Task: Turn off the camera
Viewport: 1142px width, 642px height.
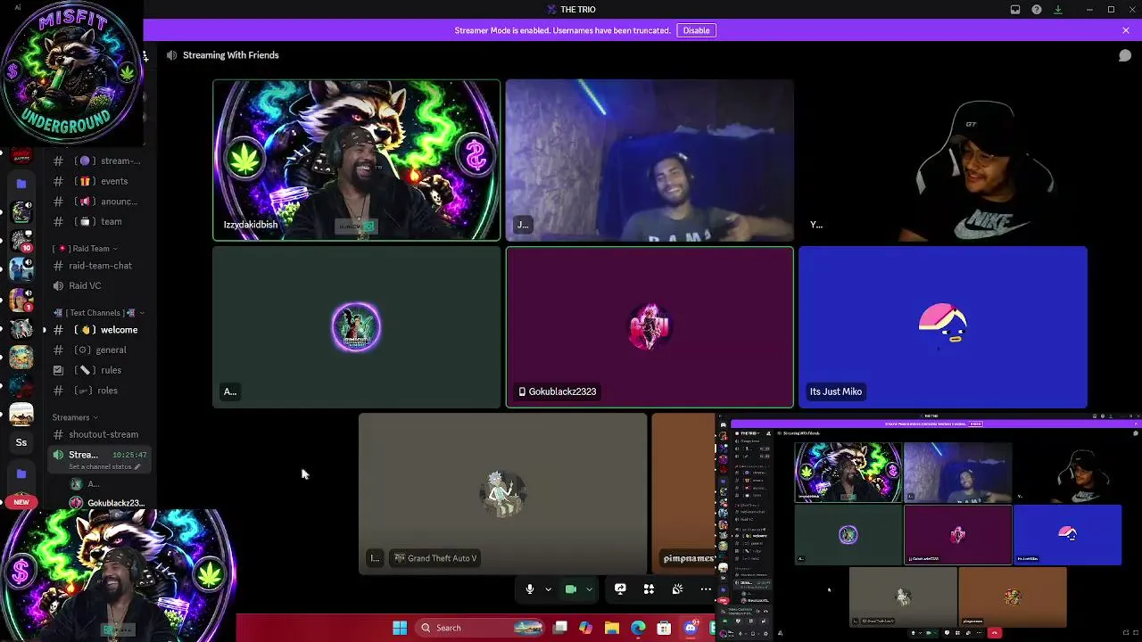Action: [571, 589]
